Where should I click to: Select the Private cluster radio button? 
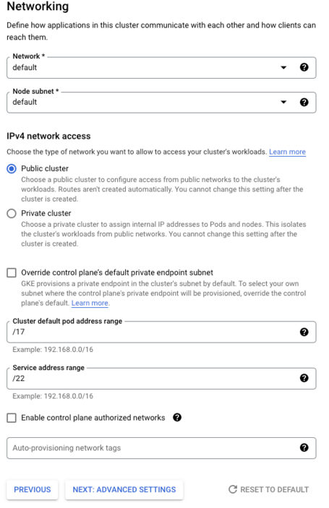pos(12,213)
